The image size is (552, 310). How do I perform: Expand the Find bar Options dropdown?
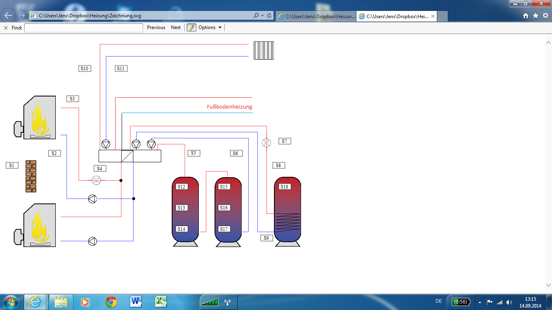pyautogui.click(x=209, y=27)
